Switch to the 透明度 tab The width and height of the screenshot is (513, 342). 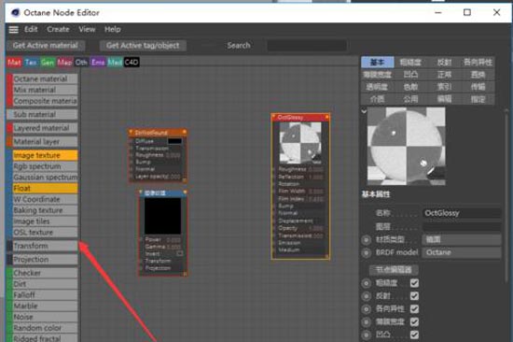pos(377,87)
